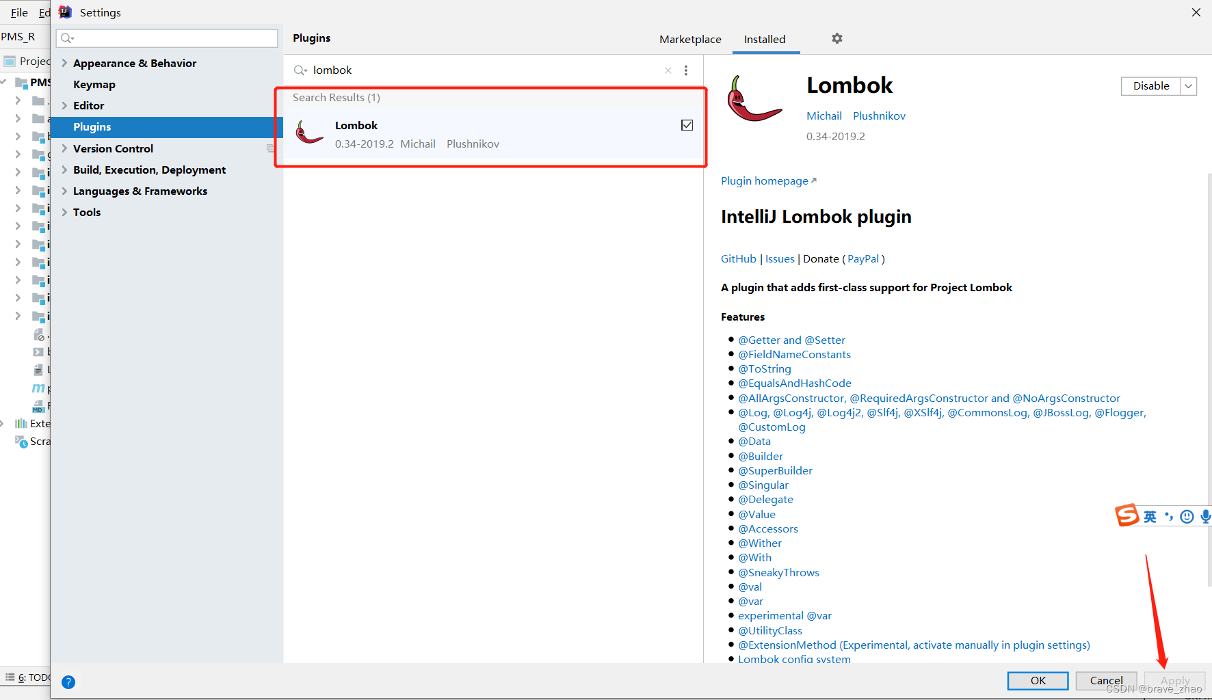
Task: Toggle the Lombok plugin enabled checkbox
Action: [687, 125]
